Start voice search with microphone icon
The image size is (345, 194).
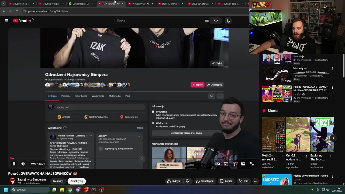pos(228,20)
